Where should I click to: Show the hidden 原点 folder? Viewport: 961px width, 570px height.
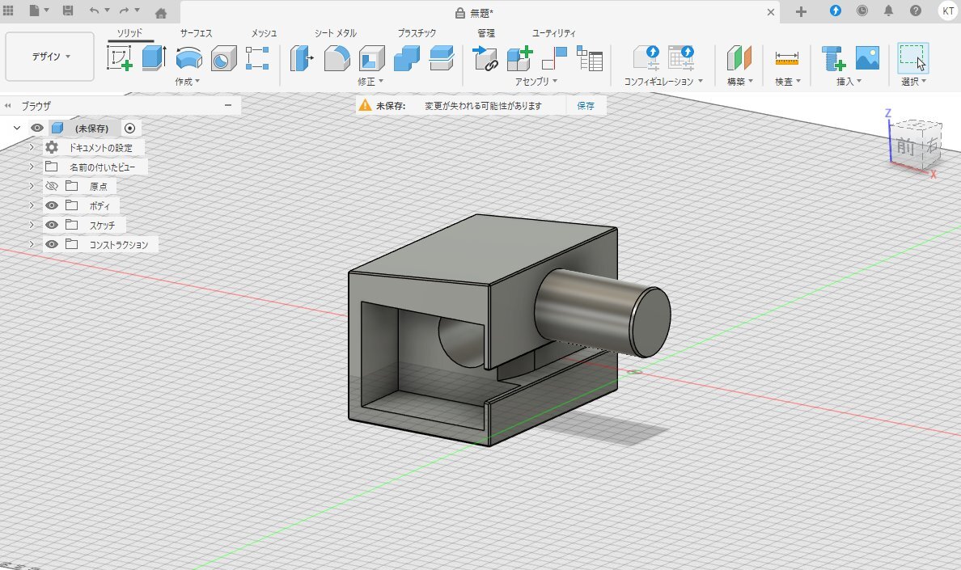click(52, 186)
